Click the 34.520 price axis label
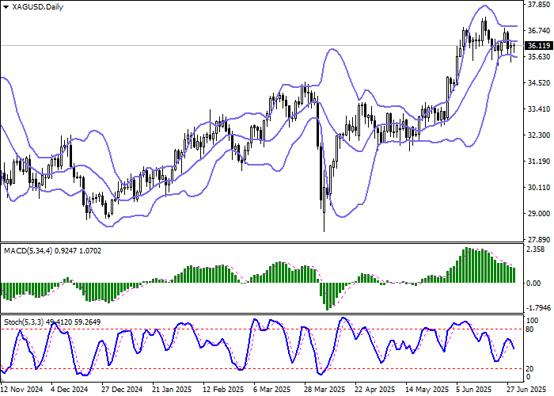This screenshot has height=396, width=554. click(539, 83)
